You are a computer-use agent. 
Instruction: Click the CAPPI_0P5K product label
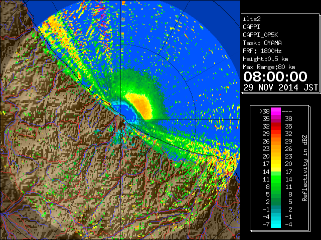[x=260, y=35]
